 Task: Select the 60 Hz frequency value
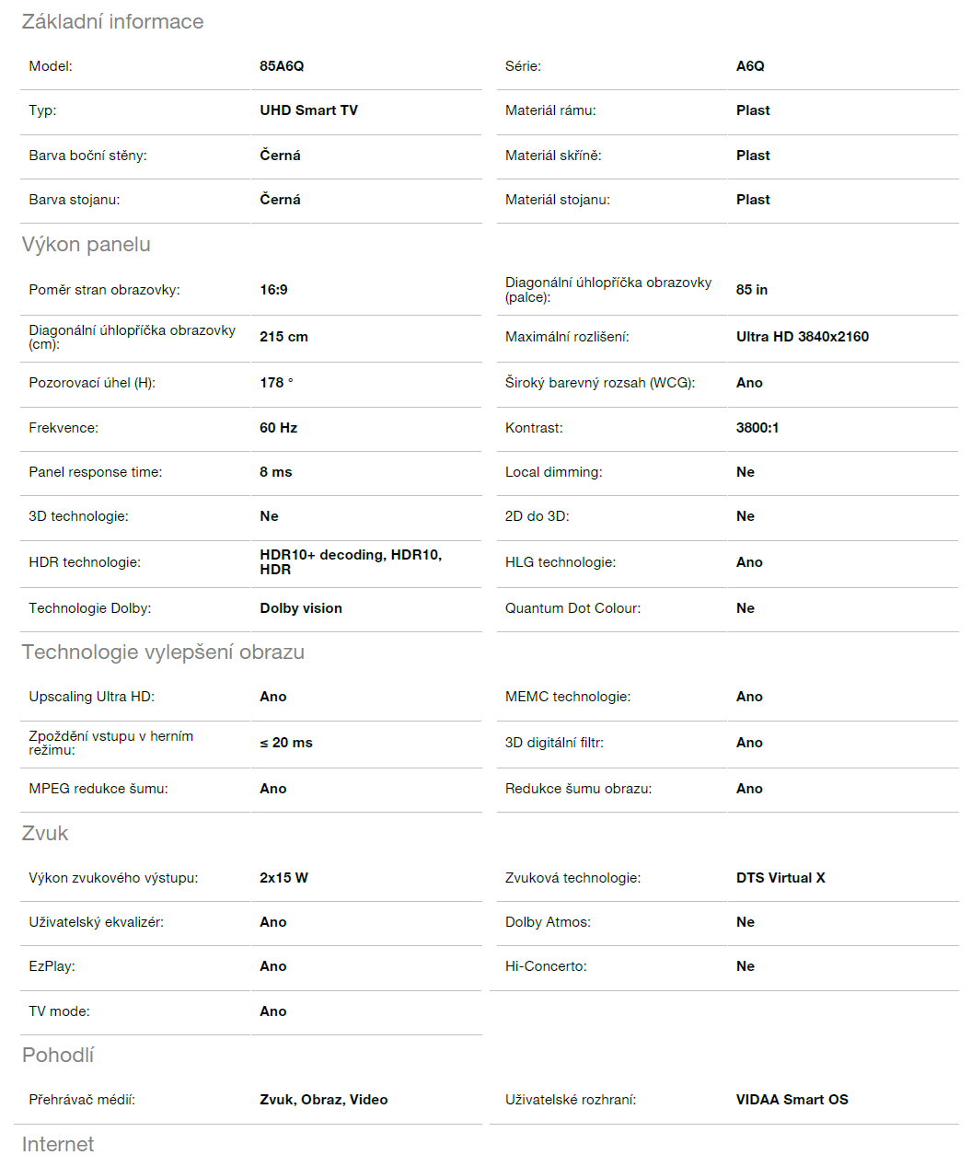coord(278,428)
